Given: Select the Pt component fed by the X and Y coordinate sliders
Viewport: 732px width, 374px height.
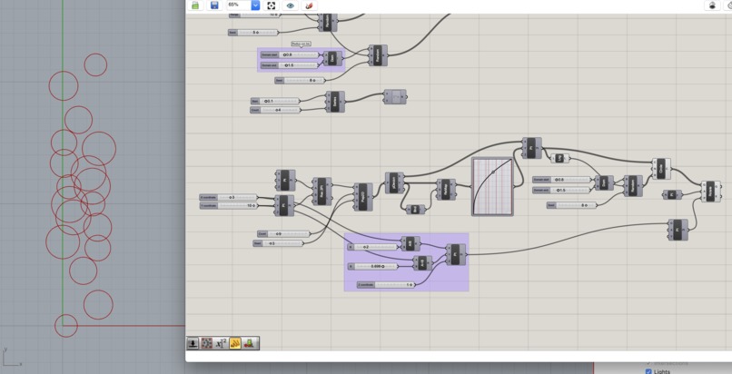Looking at the screenshot, I should click(285, 206).
